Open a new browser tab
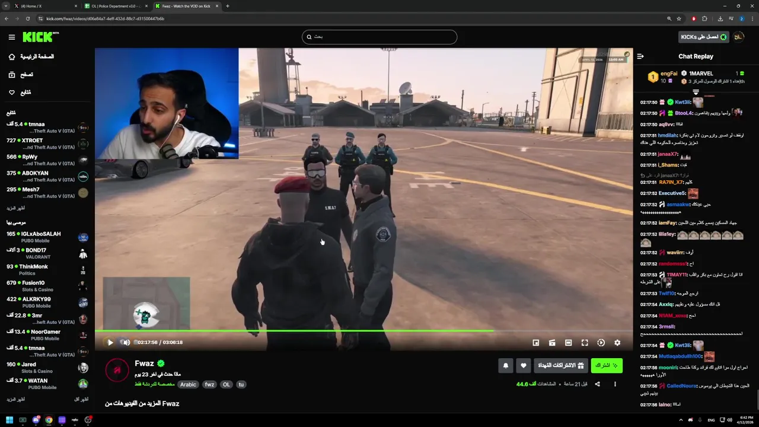 click(x=228, y=6)
